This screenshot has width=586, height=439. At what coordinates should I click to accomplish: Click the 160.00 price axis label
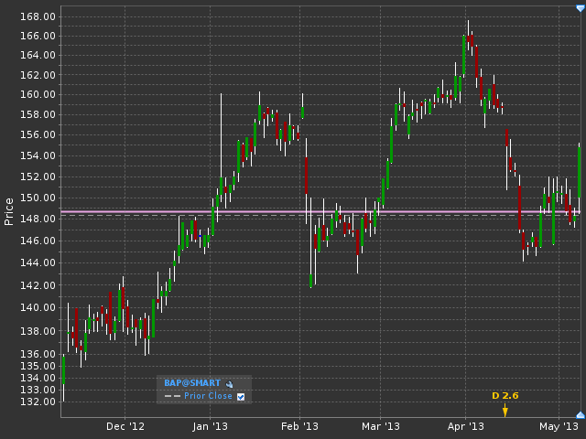pos(38,94)
